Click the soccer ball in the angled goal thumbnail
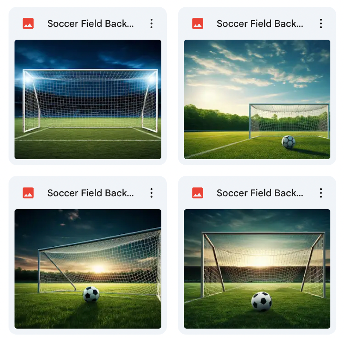Screen dimensions: 344x338 [91, 294]
